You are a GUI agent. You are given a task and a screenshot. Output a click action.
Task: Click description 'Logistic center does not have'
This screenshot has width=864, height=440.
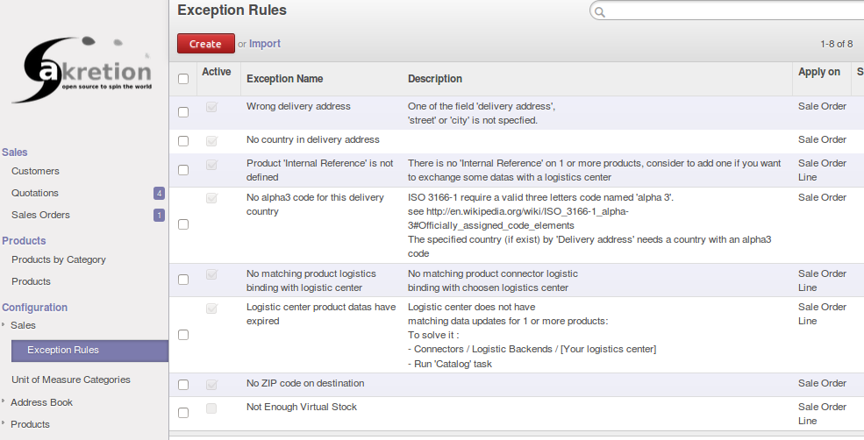click(532, 336)
